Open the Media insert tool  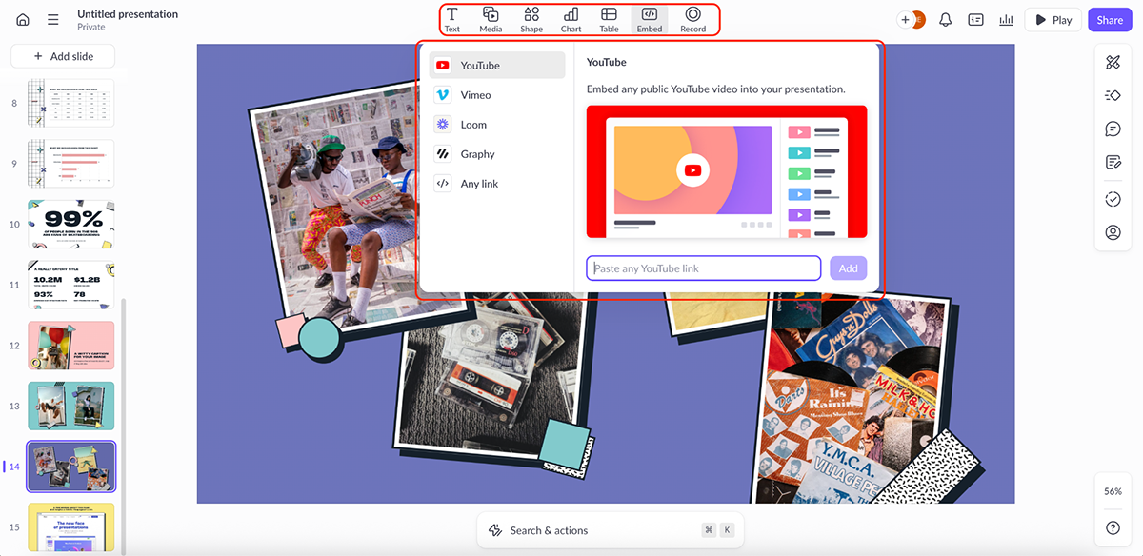coord(491,19)
